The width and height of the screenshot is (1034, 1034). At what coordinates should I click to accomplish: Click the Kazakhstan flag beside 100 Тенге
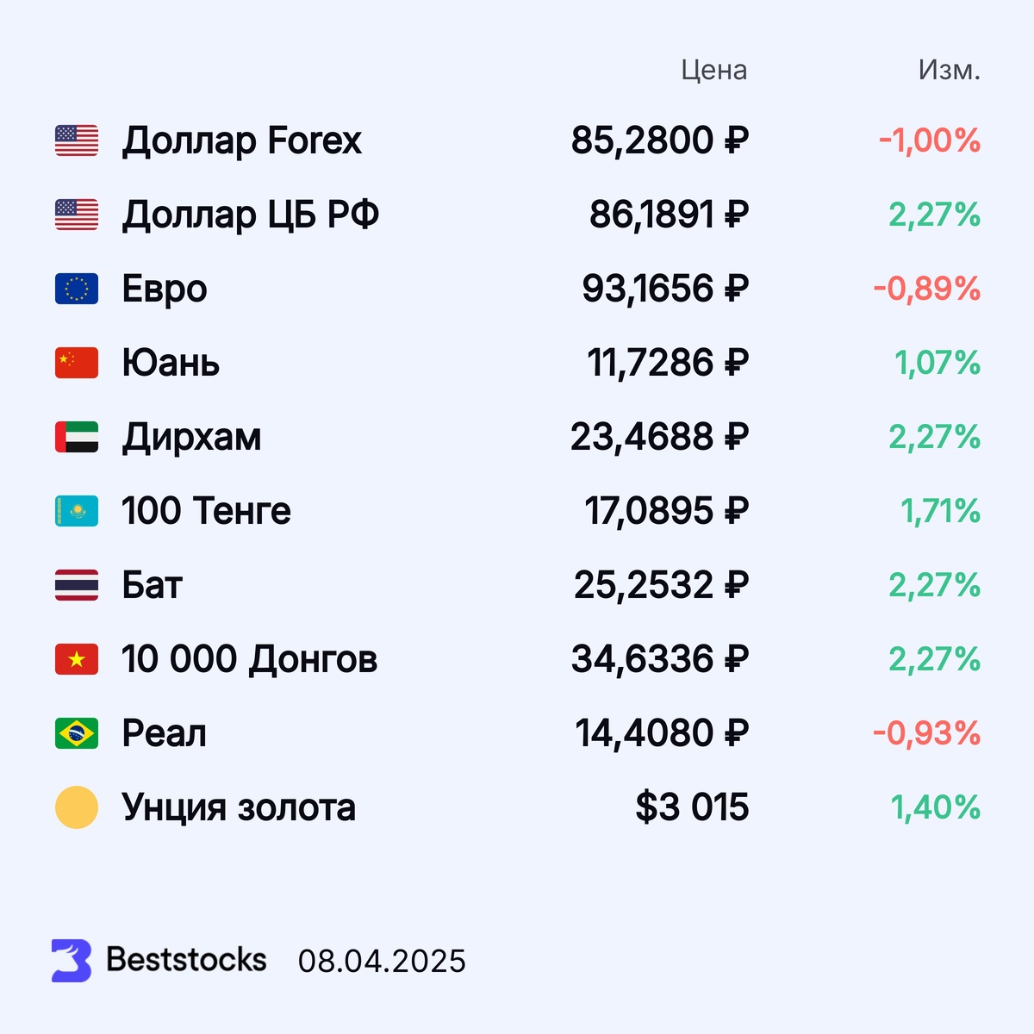click(x=77, y=511)
